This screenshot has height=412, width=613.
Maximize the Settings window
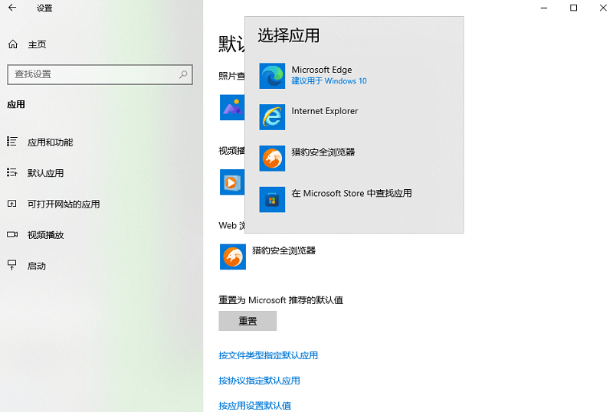pyautogui.click(x=573, y=8)
